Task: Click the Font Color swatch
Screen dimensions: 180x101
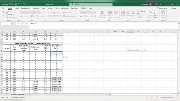Action: 42,16
